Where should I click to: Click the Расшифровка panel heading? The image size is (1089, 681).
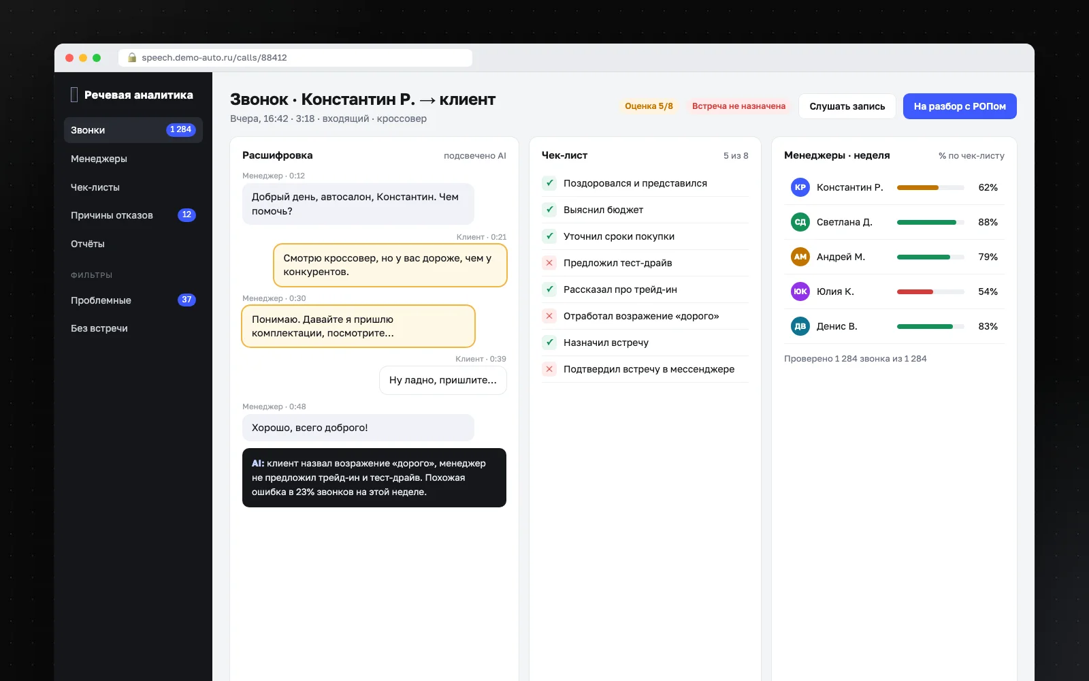278,155
